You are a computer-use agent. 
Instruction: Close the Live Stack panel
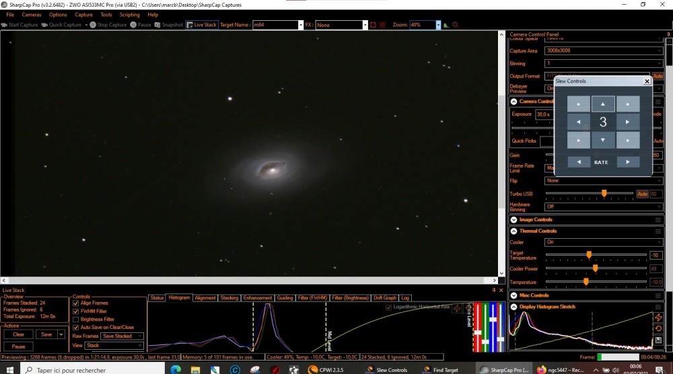pos(501,291)
